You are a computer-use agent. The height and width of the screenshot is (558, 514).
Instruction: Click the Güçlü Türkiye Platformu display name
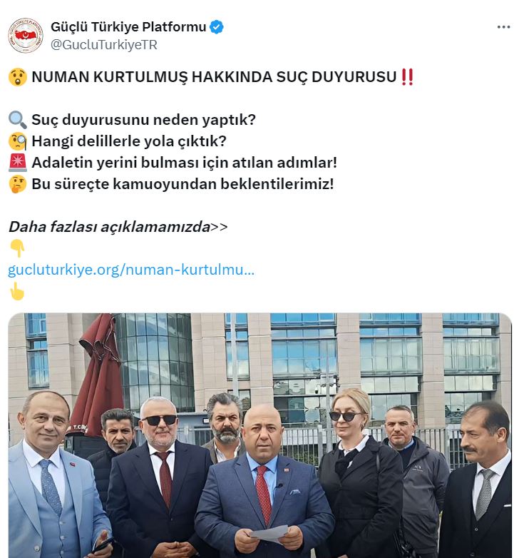(x=128, y=27)
